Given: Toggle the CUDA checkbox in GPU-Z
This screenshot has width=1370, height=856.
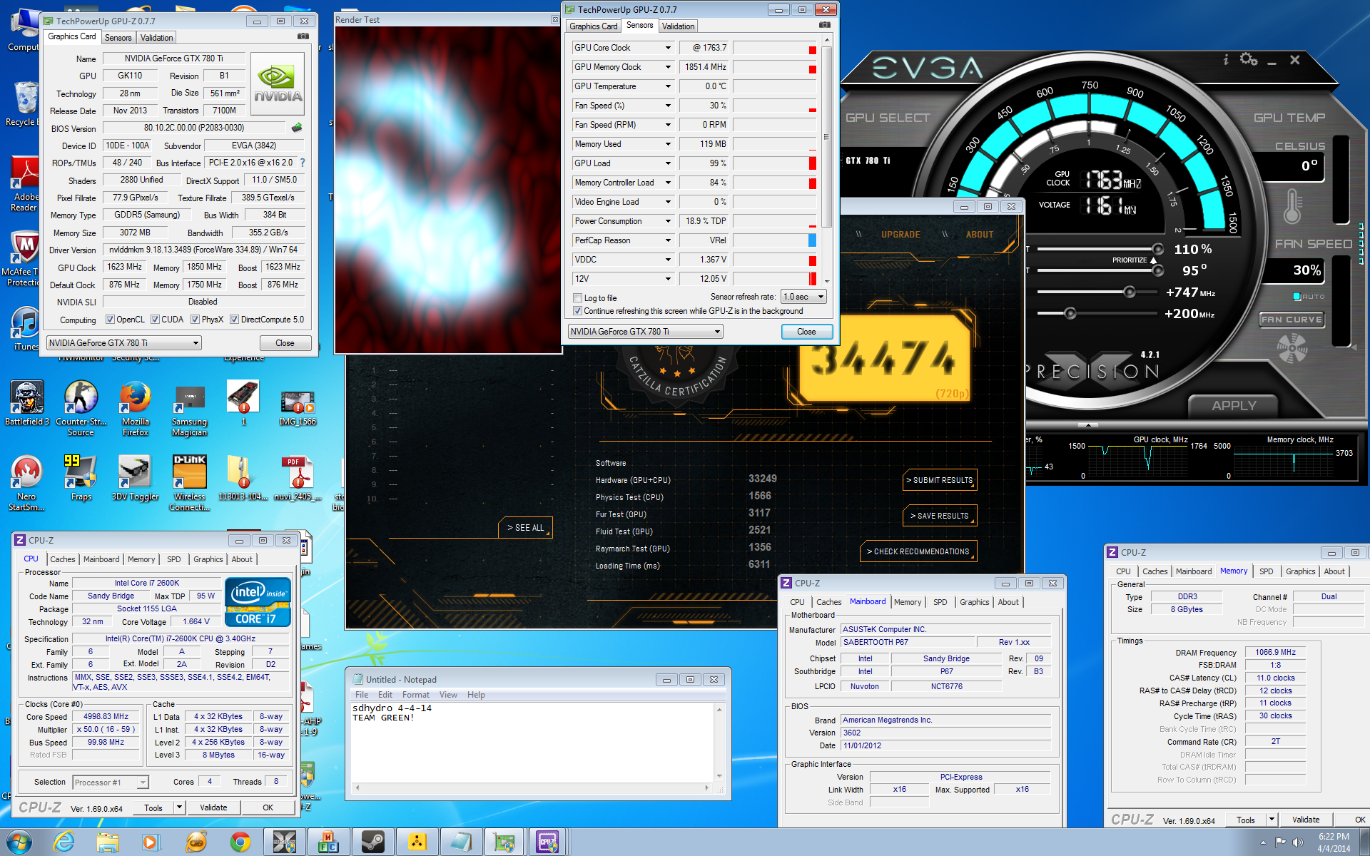Looking at the screenshot, I should pos(156,320).
